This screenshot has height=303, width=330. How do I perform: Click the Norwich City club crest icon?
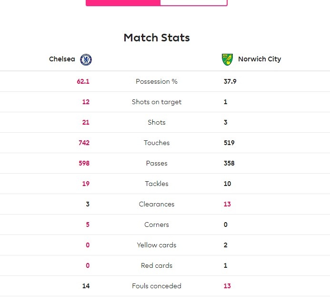point(227,59)
